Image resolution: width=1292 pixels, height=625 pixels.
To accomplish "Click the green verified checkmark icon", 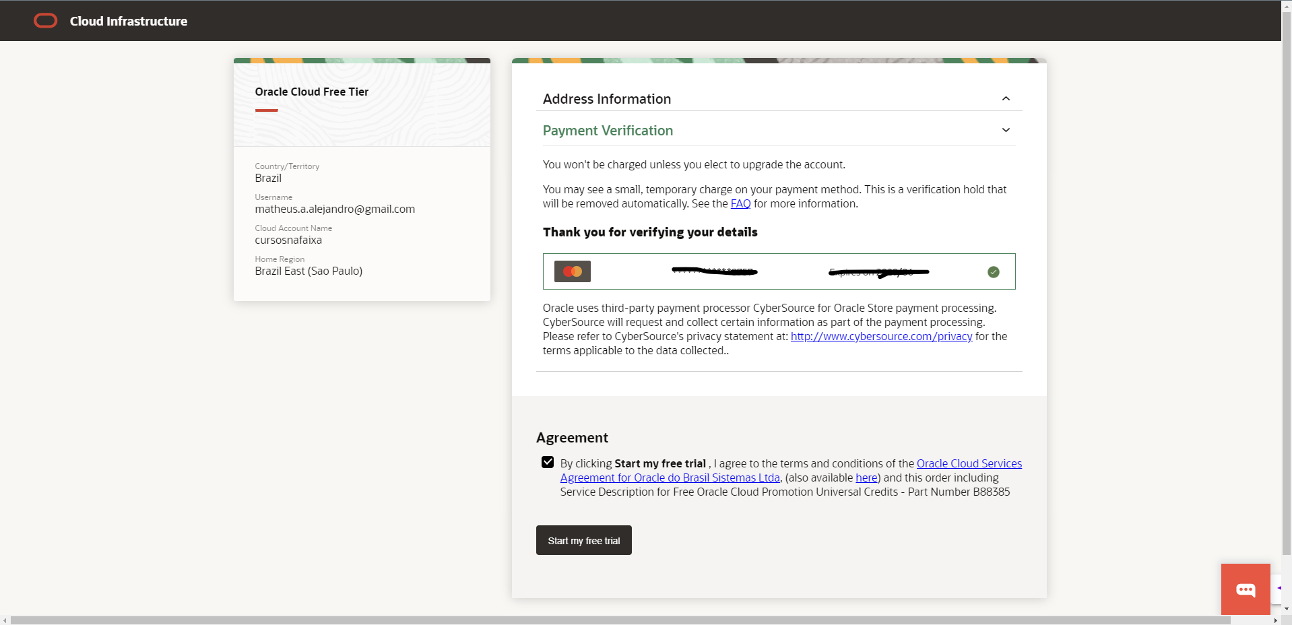I will [993, 272].
